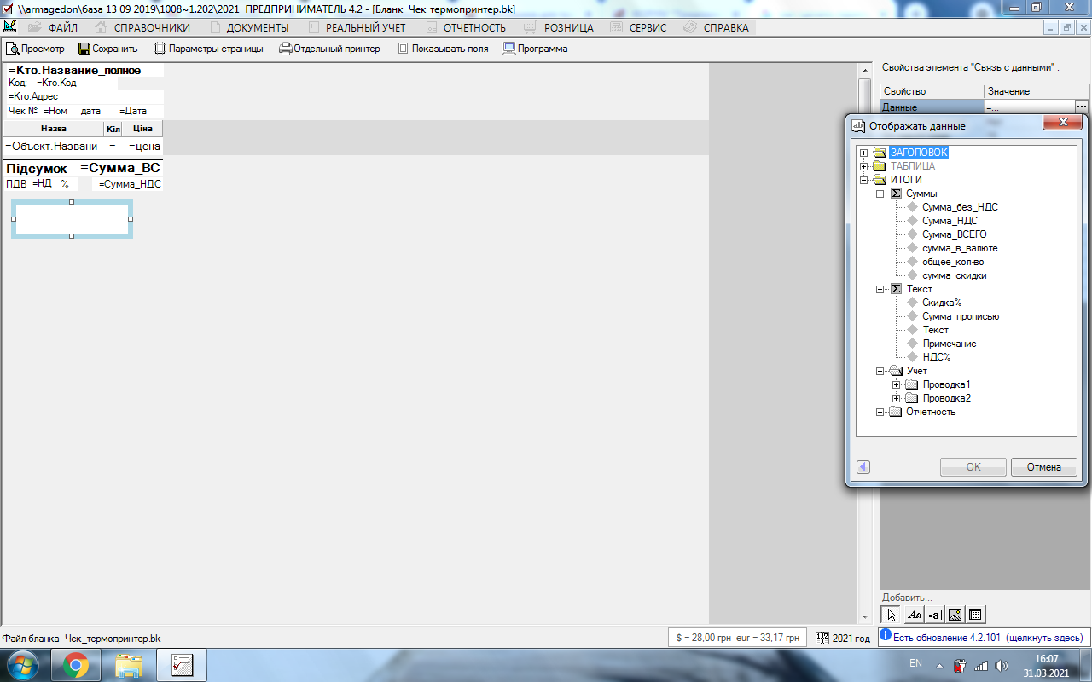
Task: Click Отмена in the data dialog
Action: (x=1043, y=467)
